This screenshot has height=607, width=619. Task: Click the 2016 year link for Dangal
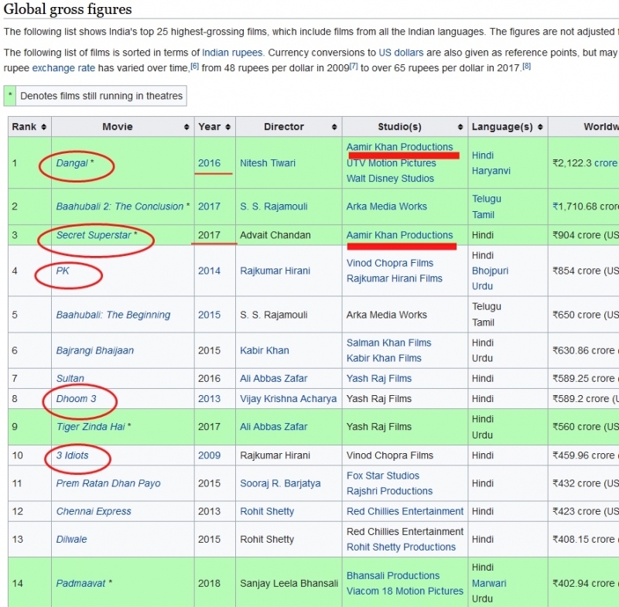click(x=209, y=163)
